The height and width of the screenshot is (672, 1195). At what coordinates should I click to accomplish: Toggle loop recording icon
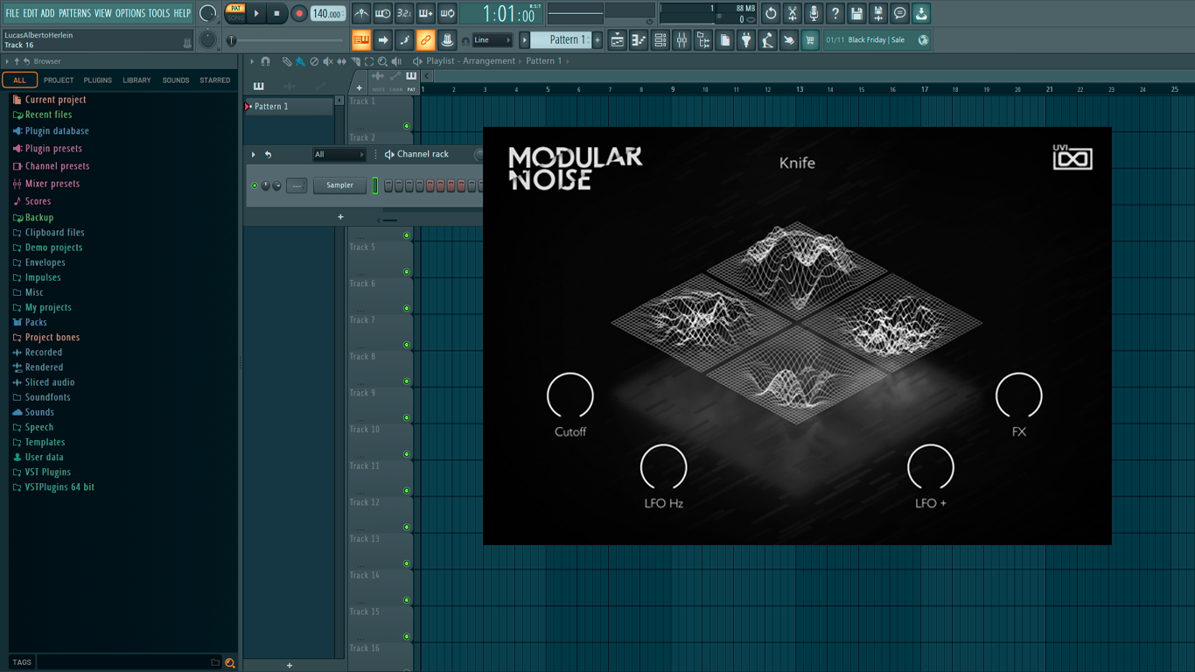447,13
